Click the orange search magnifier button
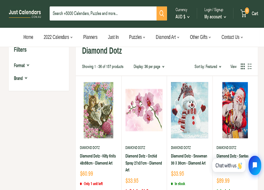Viewport: 264px width, 190px height. (x=162, y=14)
